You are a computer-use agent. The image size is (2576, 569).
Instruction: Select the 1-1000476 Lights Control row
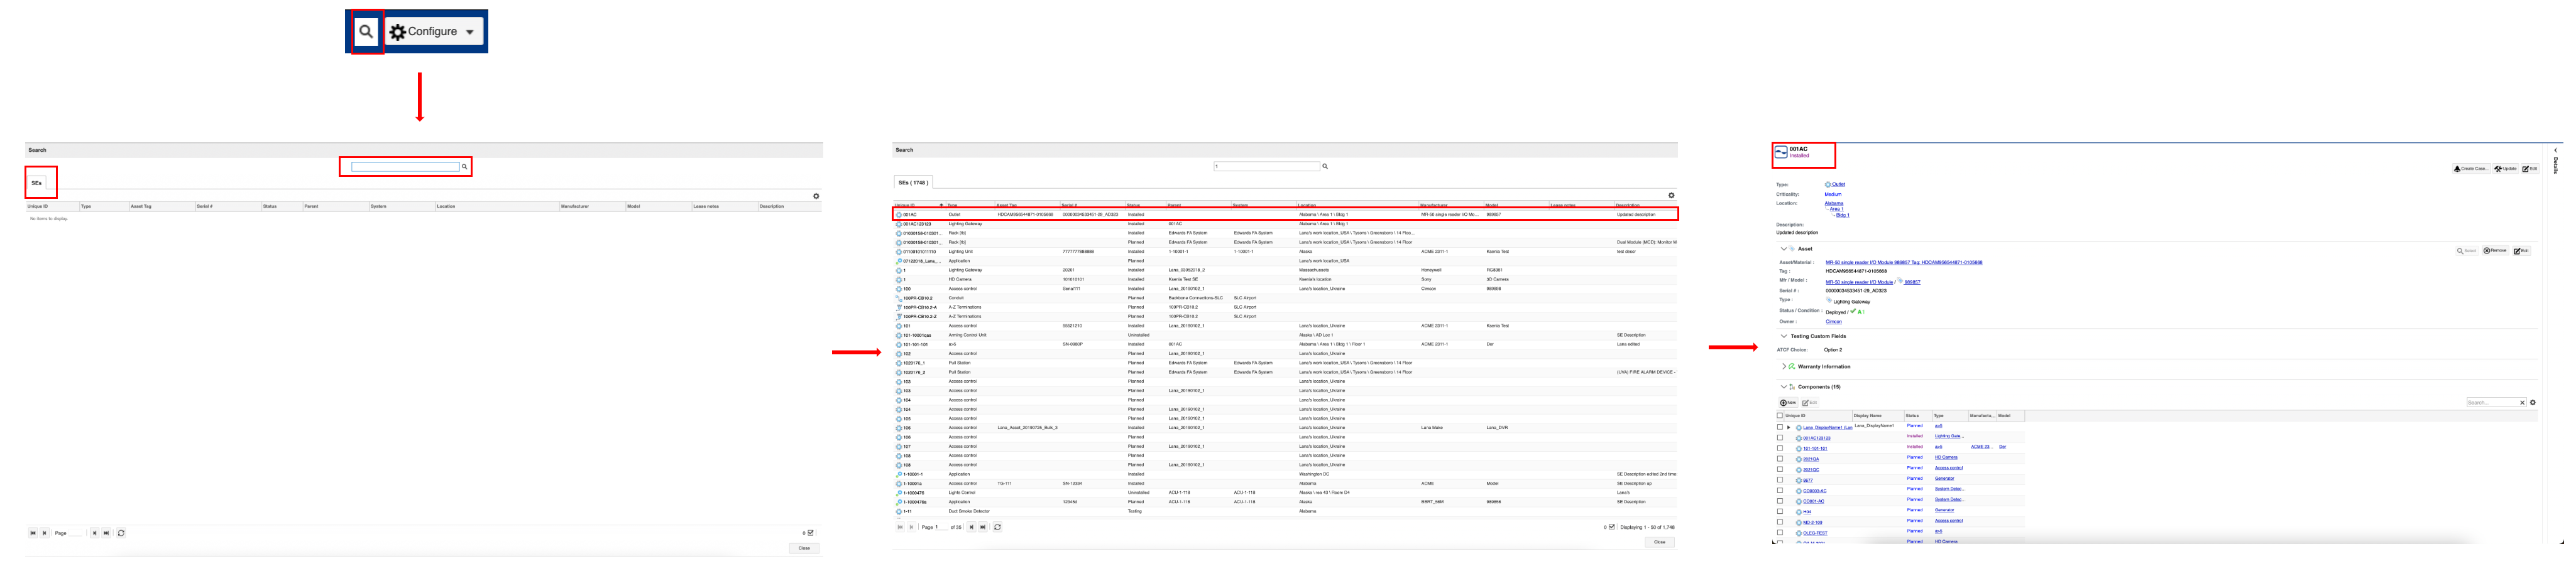pyautogui.click(x=1285, y=493)
